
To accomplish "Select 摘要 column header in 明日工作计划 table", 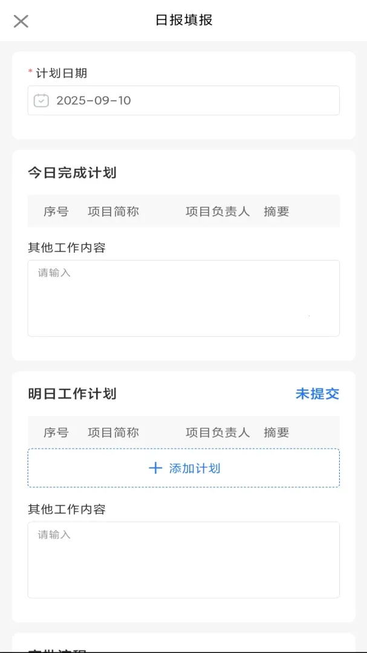I will 276,433.
